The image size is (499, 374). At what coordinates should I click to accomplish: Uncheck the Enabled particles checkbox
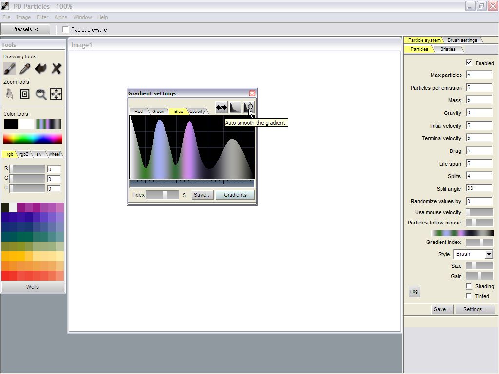pos(469,63)
